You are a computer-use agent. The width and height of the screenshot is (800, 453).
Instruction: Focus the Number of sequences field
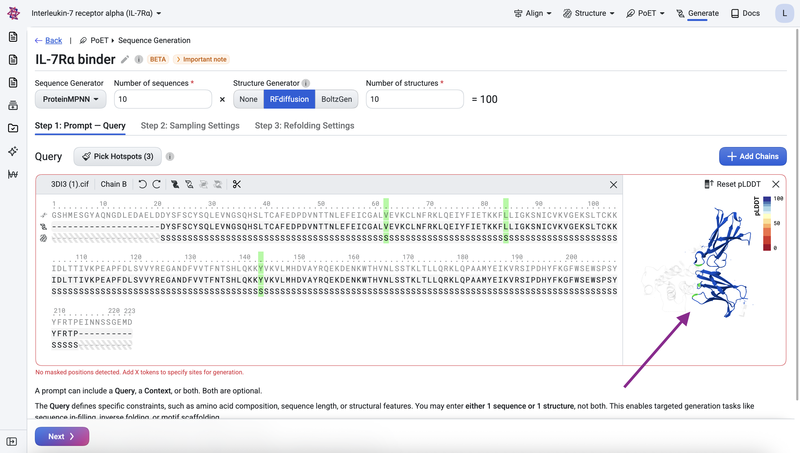163,99
